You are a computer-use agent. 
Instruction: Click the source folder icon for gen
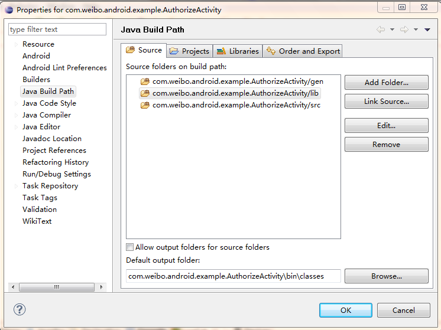coord(145,81)
